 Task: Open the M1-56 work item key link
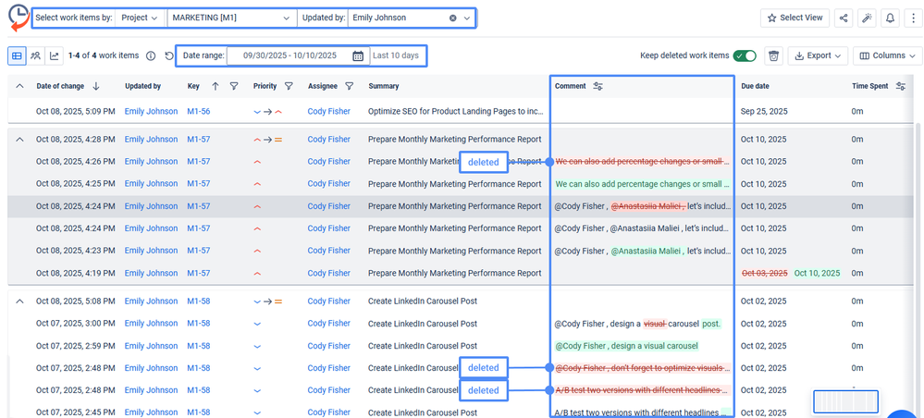coord(198,112)
